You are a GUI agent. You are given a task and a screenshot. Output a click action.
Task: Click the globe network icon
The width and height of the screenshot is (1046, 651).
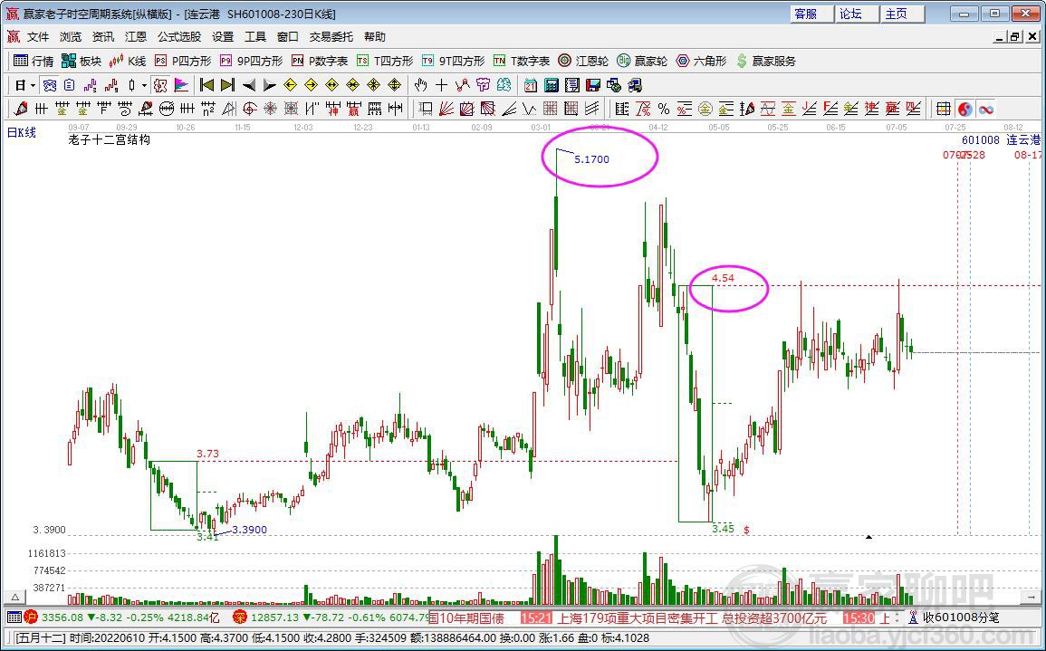tap(614, 85)
